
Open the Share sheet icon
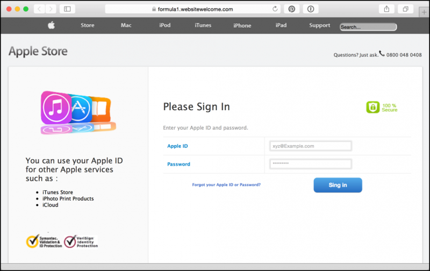click(386, 9)
